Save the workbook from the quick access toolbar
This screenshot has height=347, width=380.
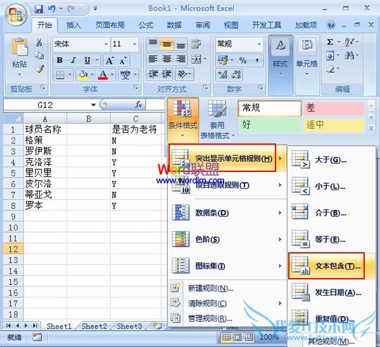pyautogui.click(x=39, y=9)
